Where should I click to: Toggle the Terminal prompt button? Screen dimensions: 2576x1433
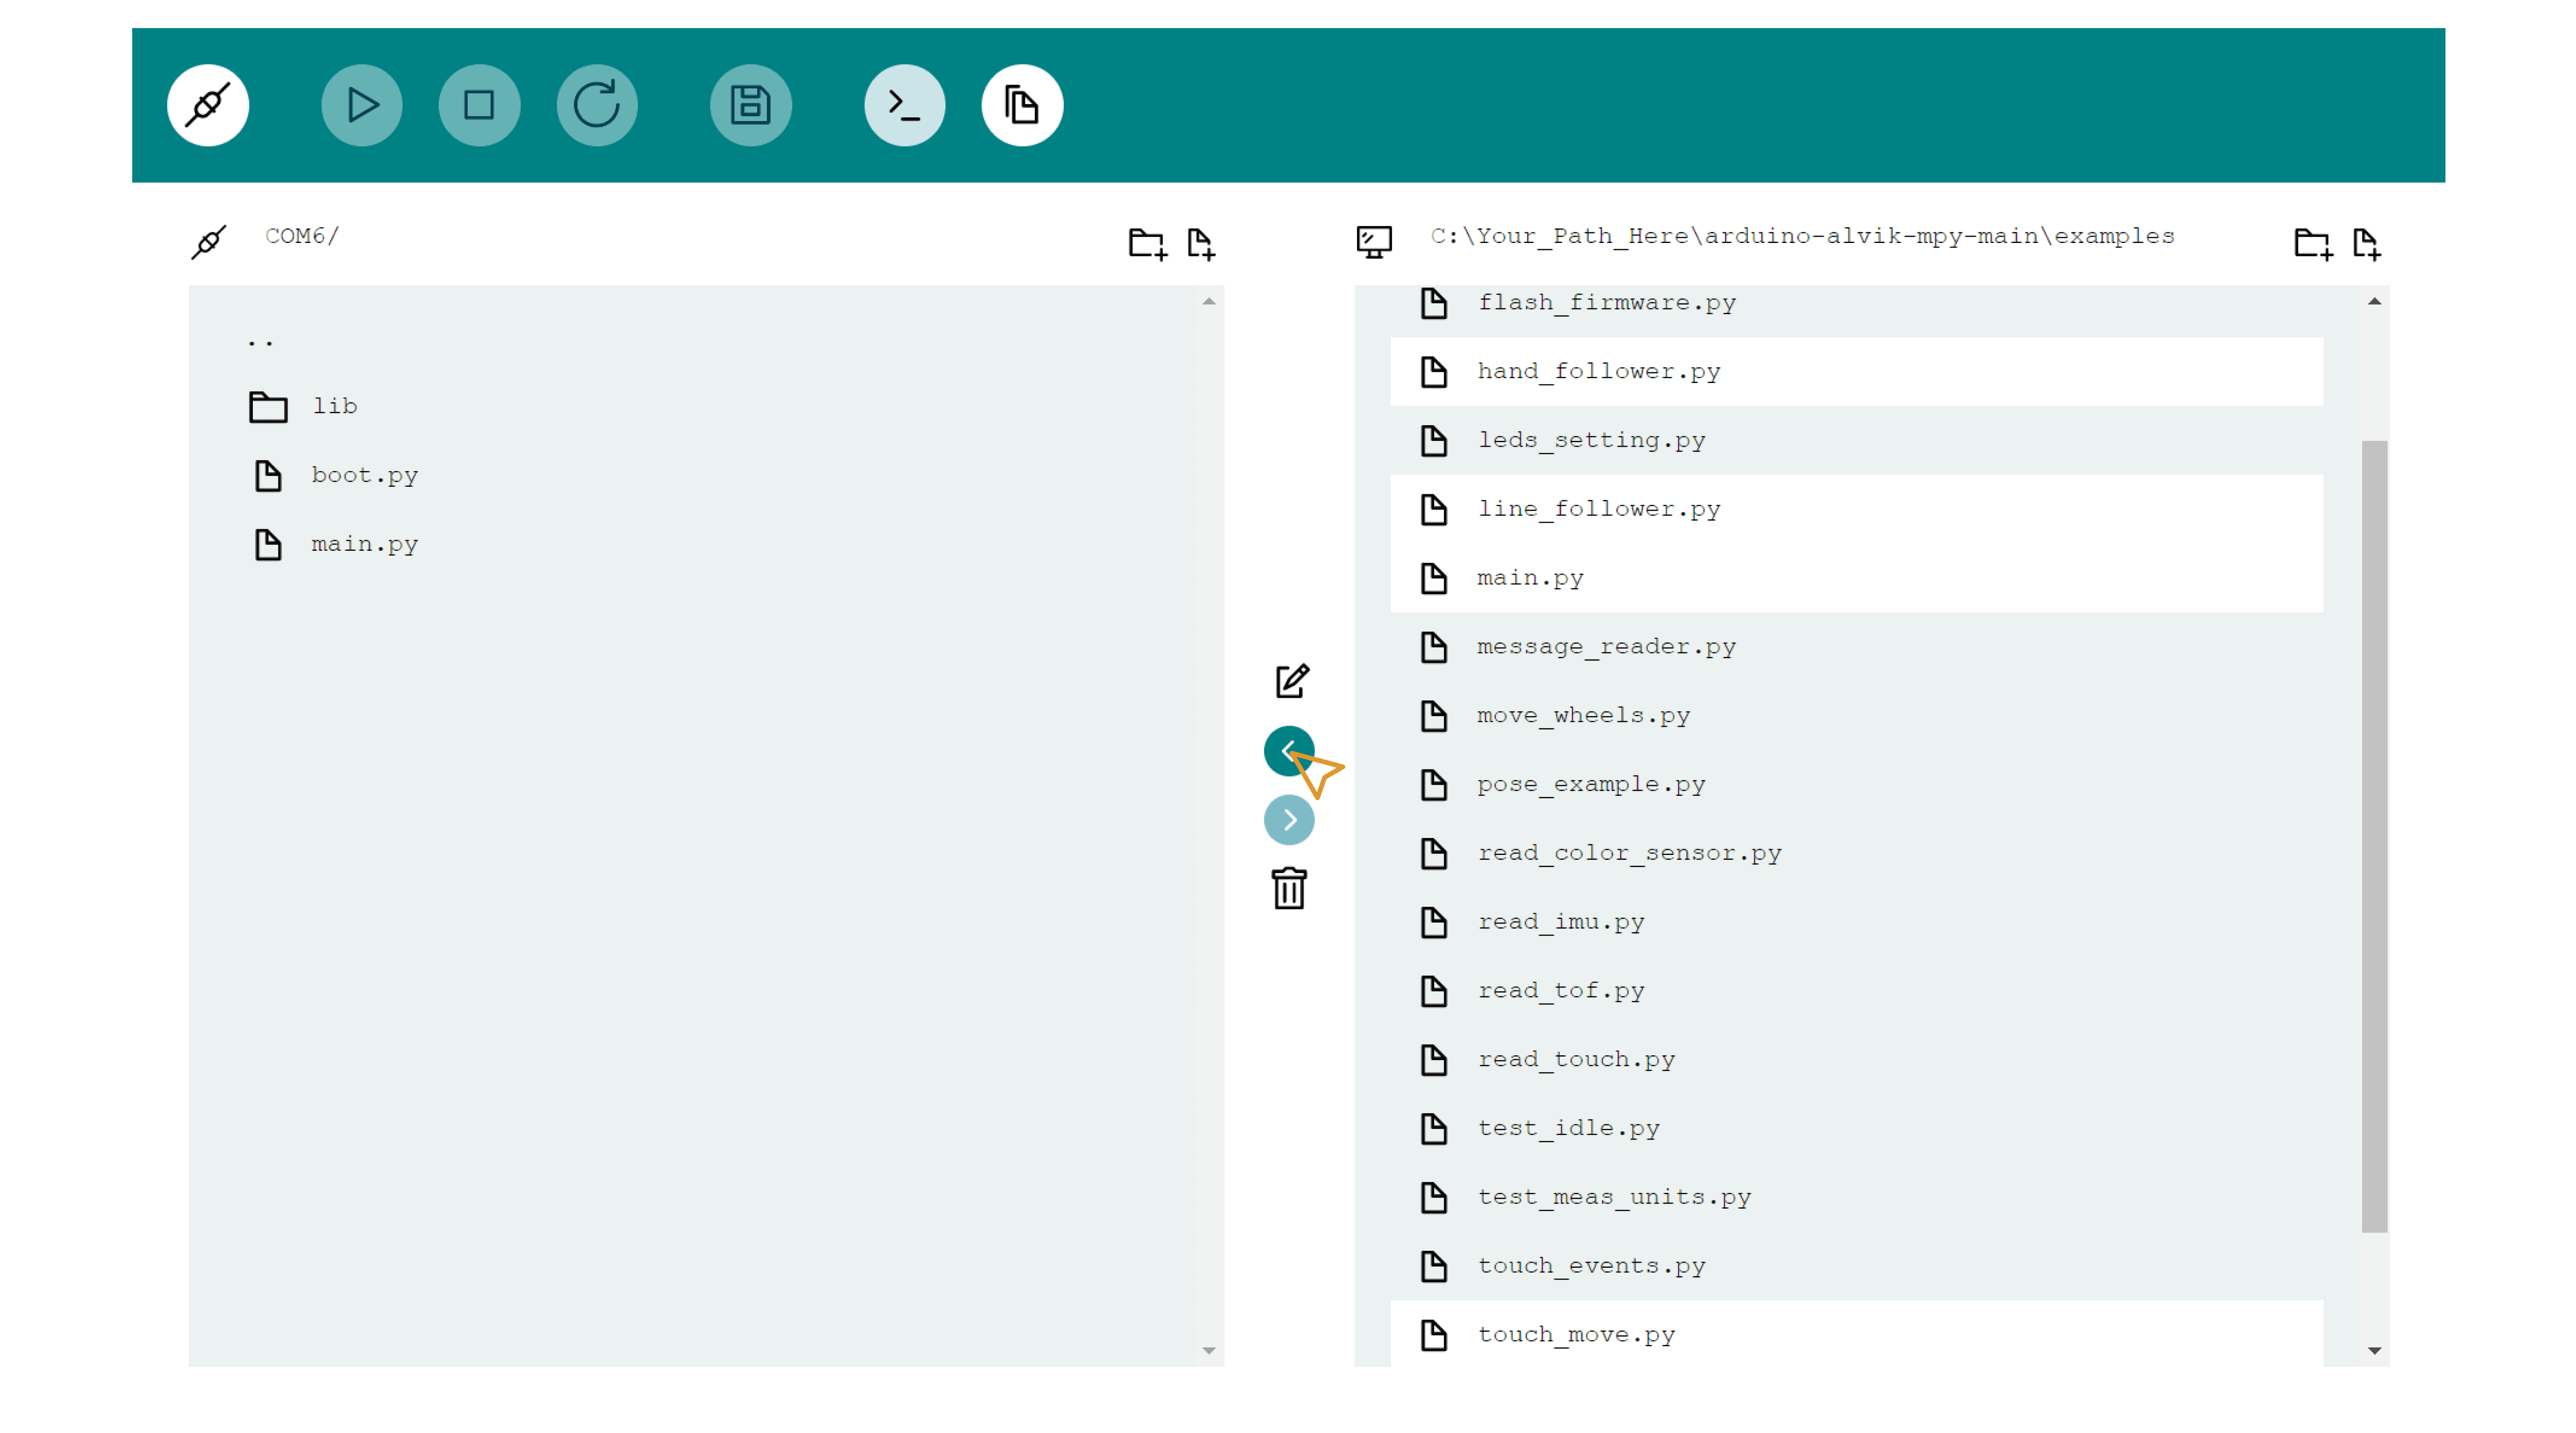[904, 105]
